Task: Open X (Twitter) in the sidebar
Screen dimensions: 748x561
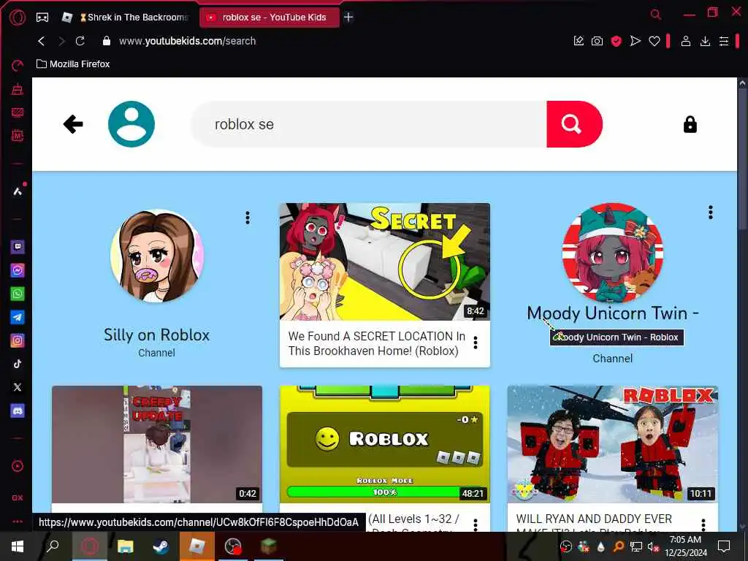Action: 18,387
